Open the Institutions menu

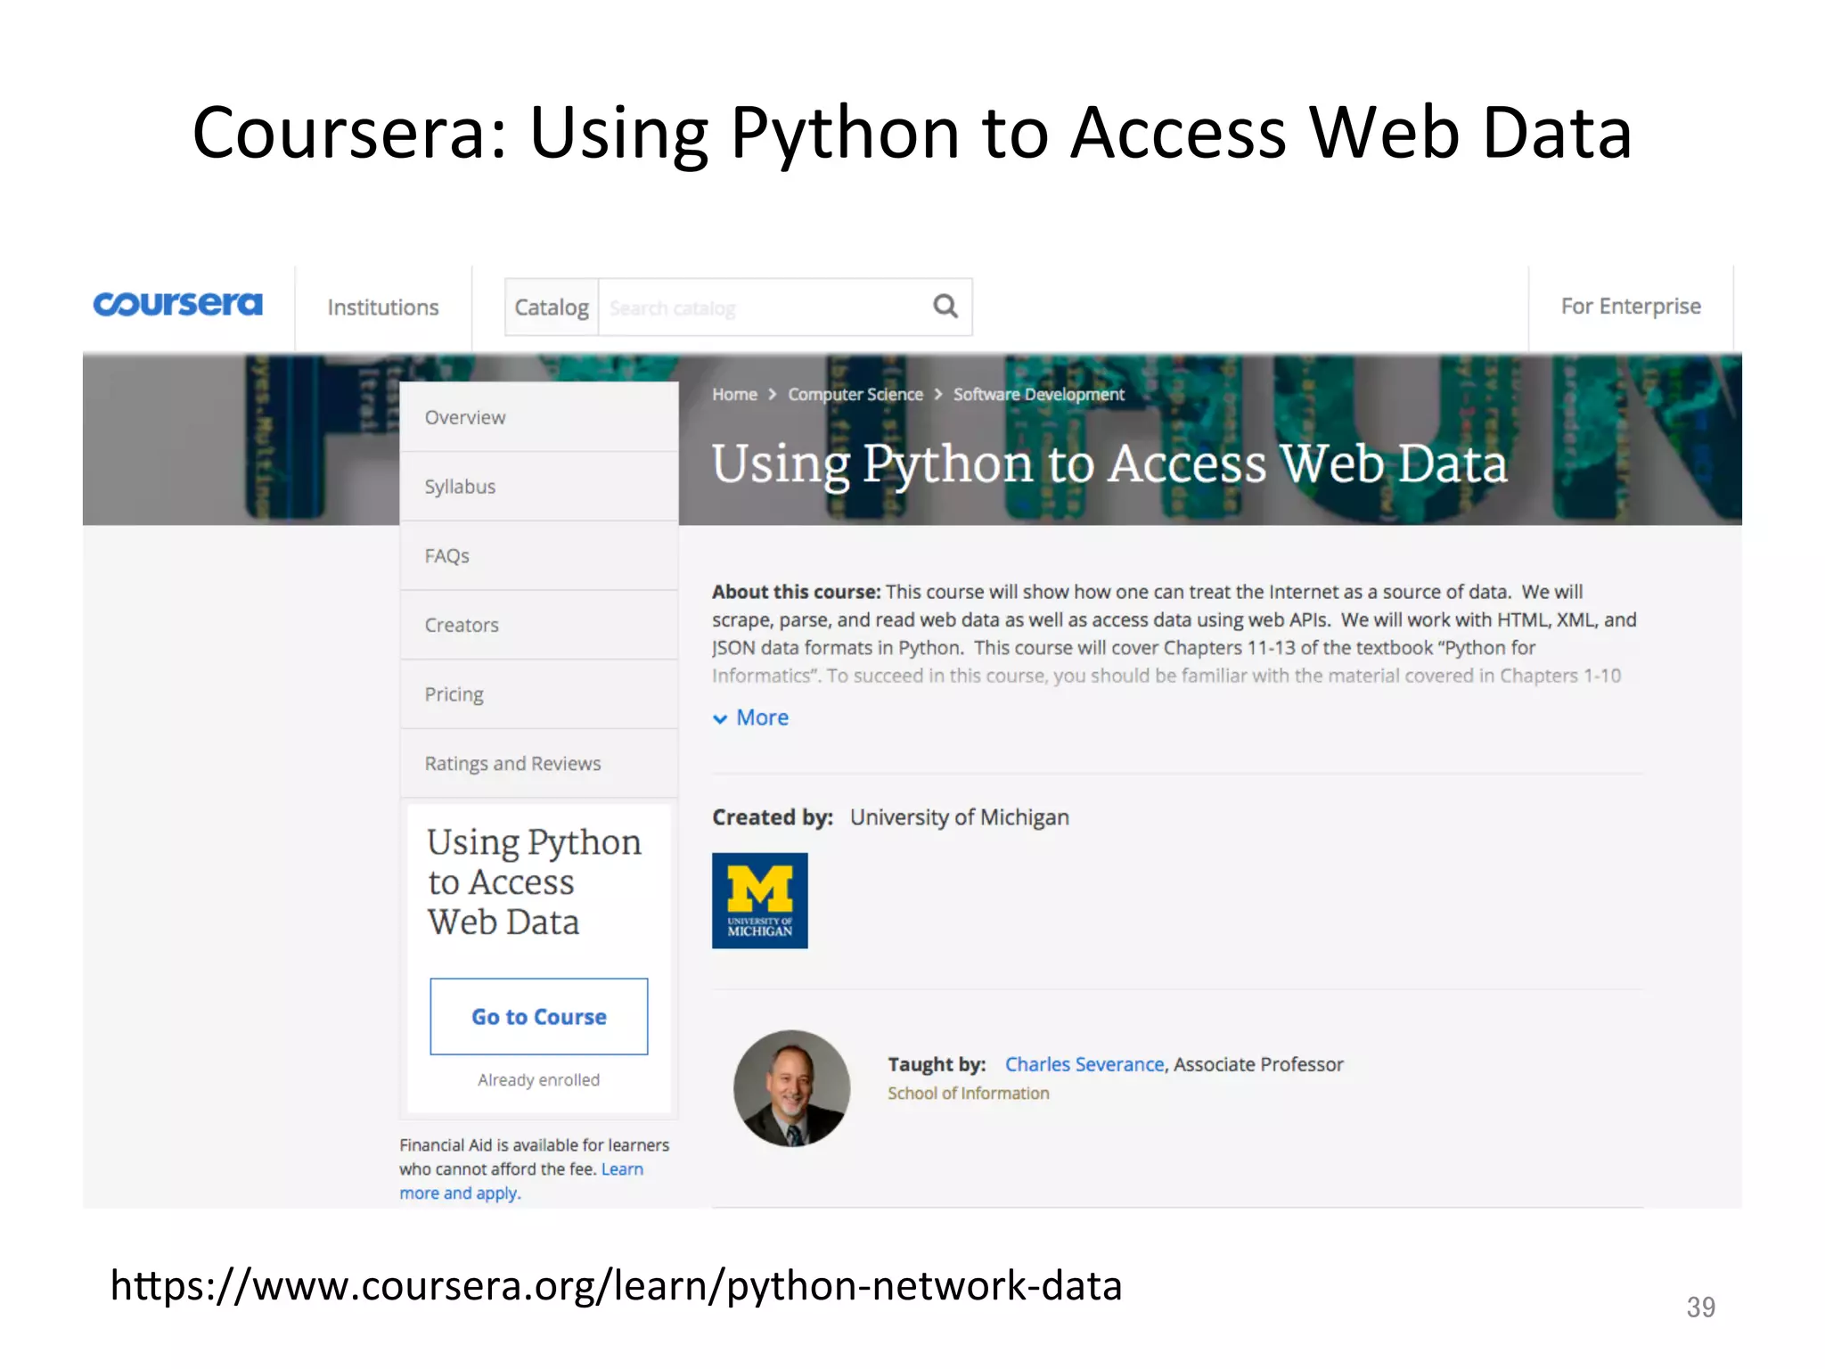[383, 307]
